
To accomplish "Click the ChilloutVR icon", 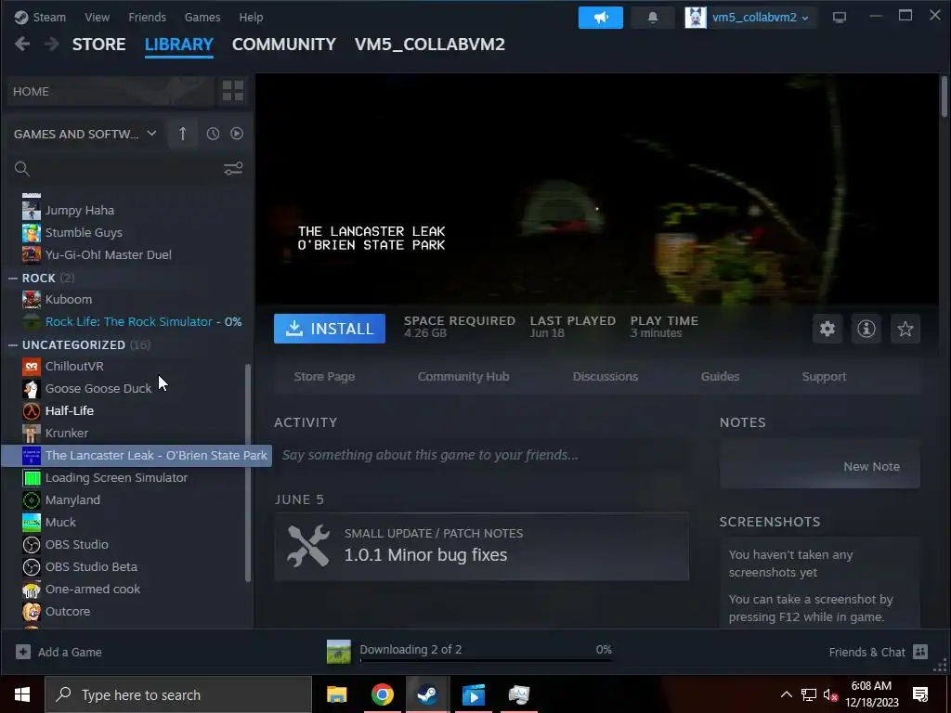I will [32, 366].
